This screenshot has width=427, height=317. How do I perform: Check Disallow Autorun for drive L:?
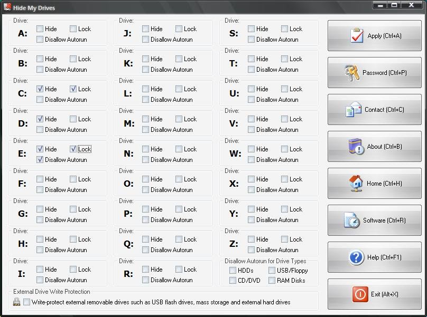click(x=145, y=100)
